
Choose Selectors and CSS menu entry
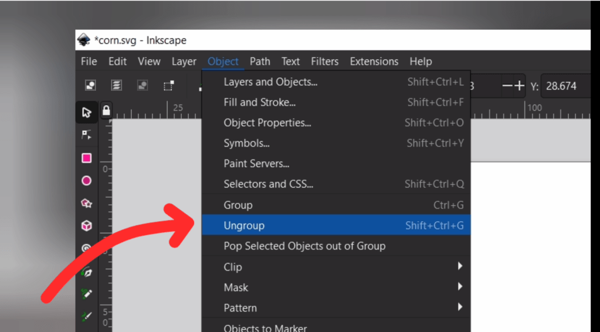[336, 184]
